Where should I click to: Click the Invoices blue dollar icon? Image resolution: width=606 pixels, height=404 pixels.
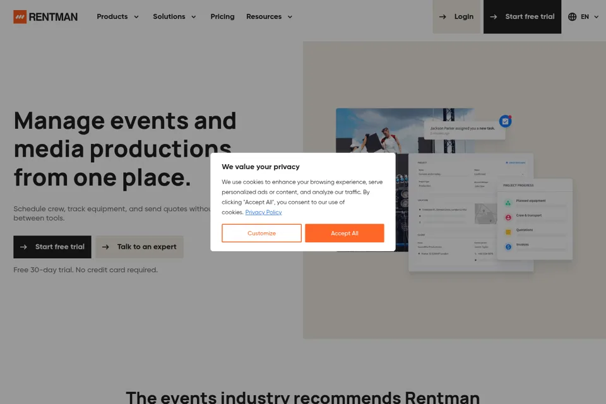pos(508,247)
